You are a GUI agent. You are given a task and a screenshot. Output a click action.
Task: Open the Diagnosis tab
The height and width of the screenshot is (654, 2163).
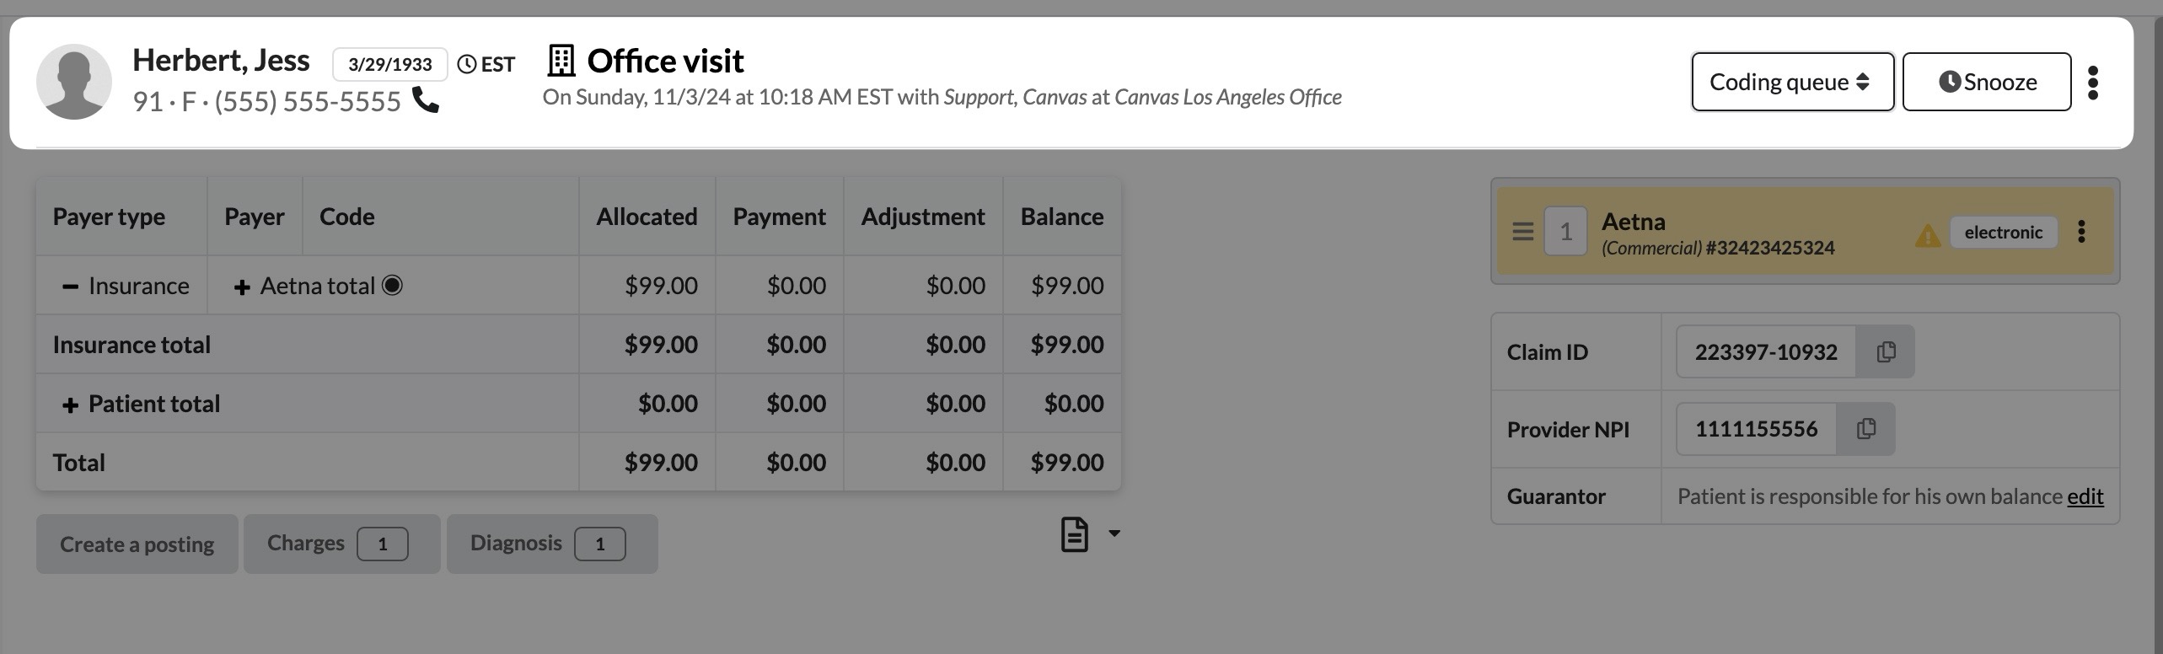(550, 544)
